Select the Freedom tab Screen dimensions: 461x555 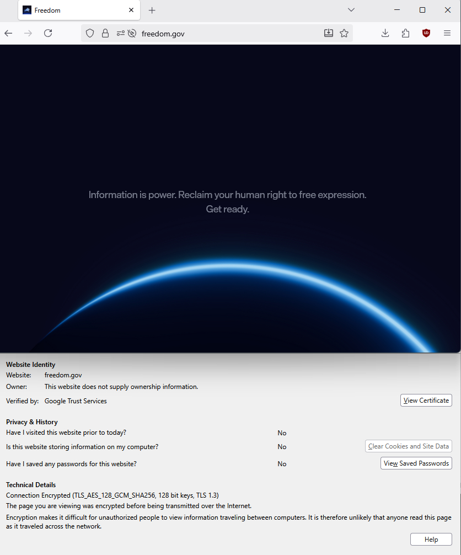point(72,10)
